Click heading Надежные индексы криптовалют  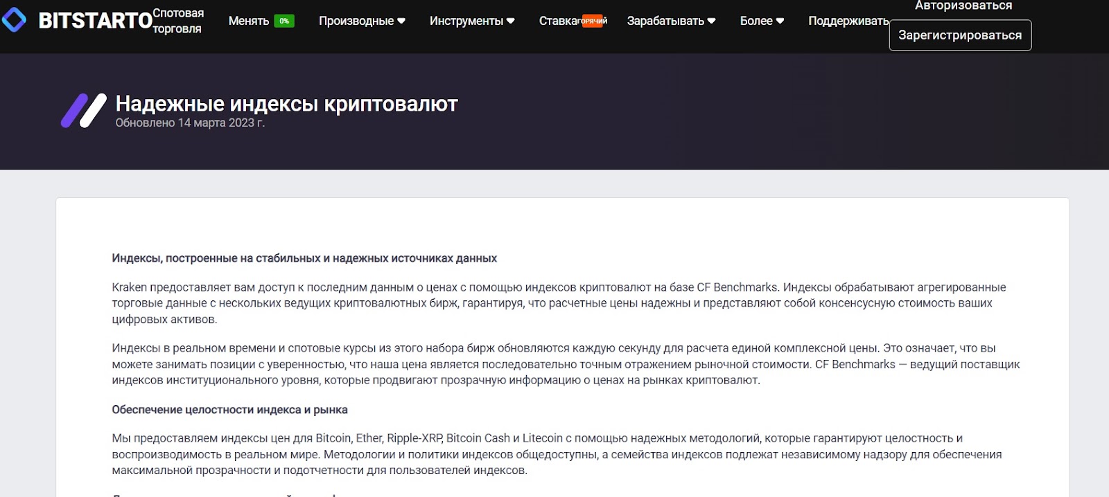coord(286,104)
